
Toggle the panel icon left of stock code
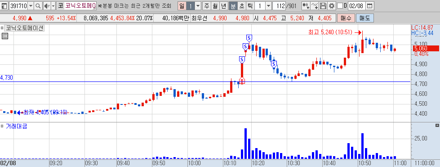[x=4, y=5]
